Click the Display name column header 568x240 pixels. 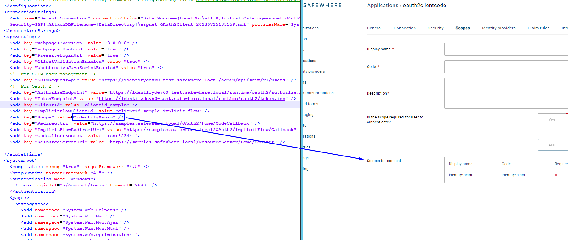(460, 164)
